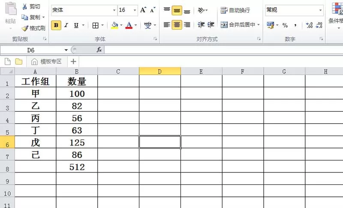Image resolution: width=343 pixels, height=208 pixels.
Task: Select the total cell showing 512
Action: coord(77,167)
